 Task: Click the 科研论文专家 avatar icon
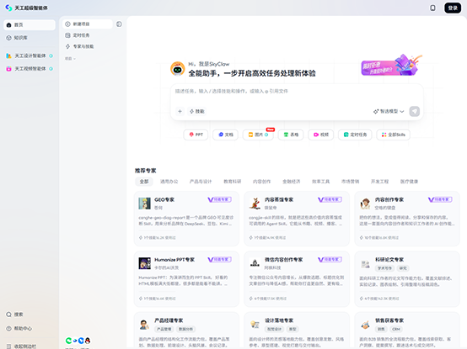(365, 263)
